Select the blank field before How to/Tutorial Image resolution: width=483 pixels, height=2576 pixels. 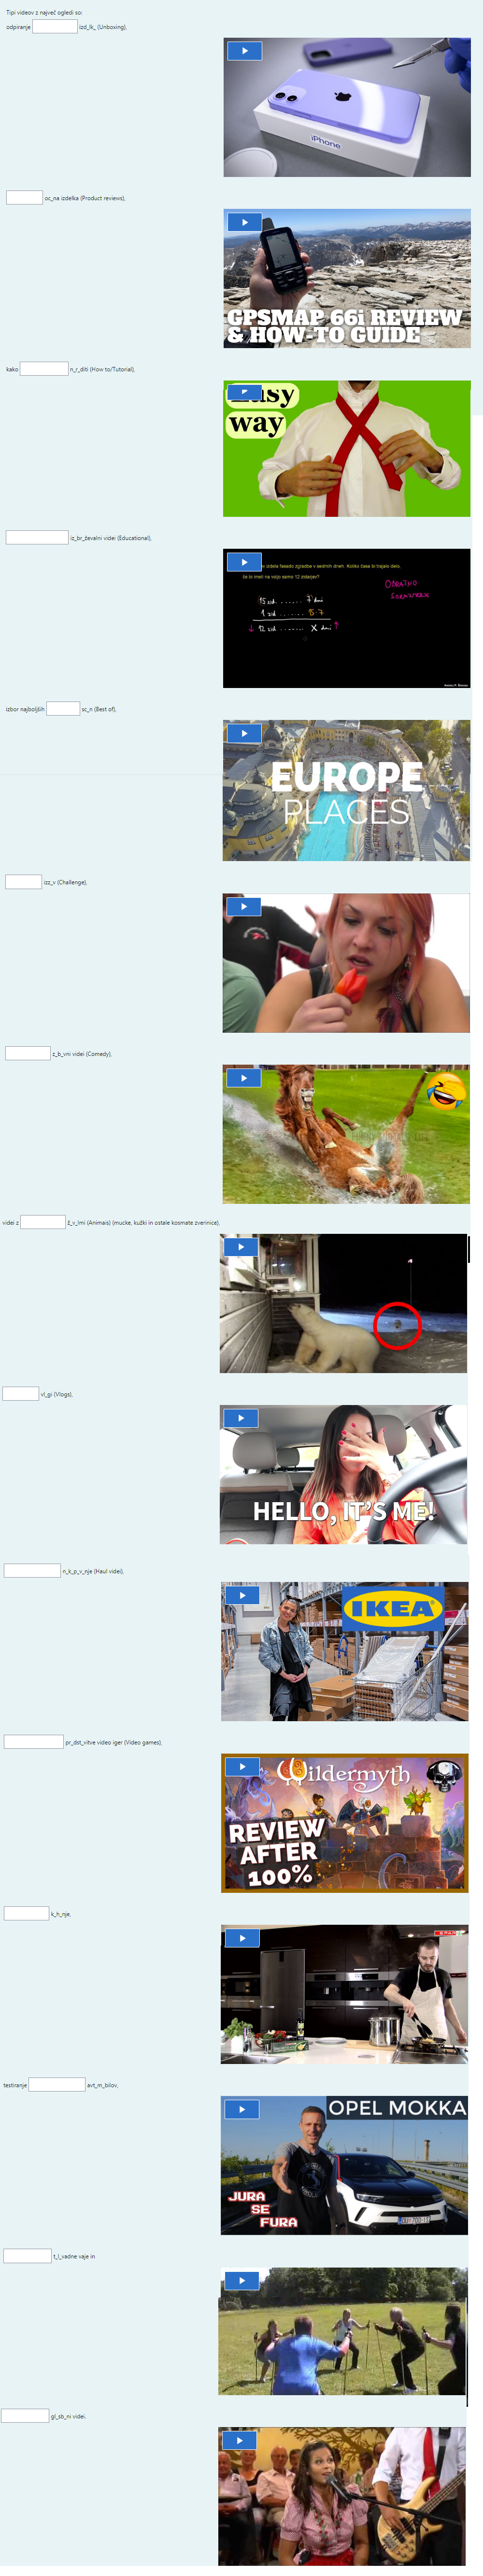[44, 369]
